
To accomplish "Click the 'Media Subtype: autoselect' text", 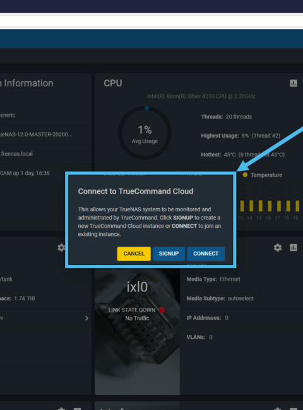I will pos(220,298).
